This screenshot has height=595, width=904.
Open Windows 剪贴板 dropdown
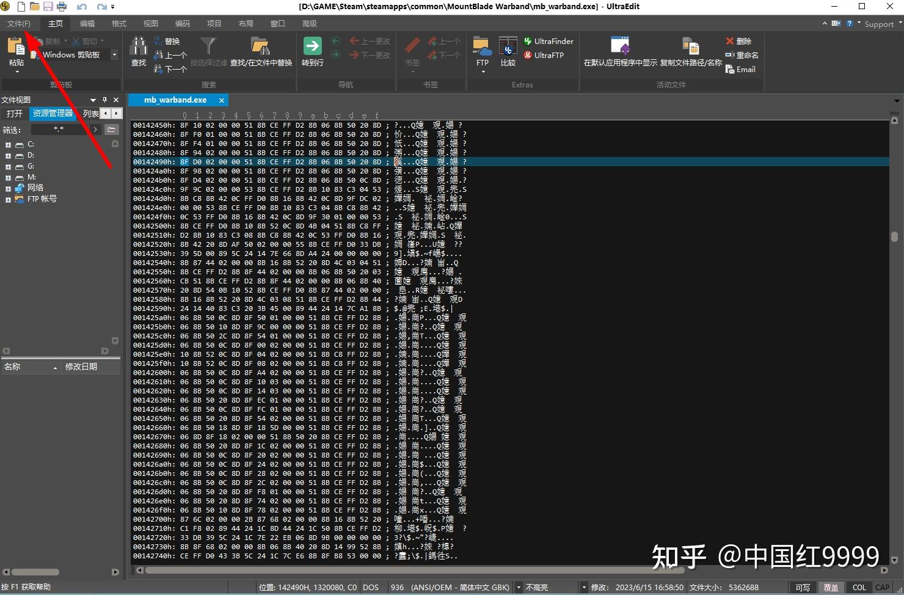[114, 55]
